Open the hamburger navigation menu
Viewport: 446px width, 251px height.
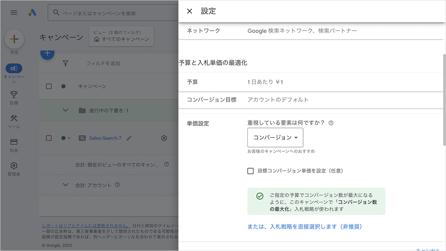14,13
